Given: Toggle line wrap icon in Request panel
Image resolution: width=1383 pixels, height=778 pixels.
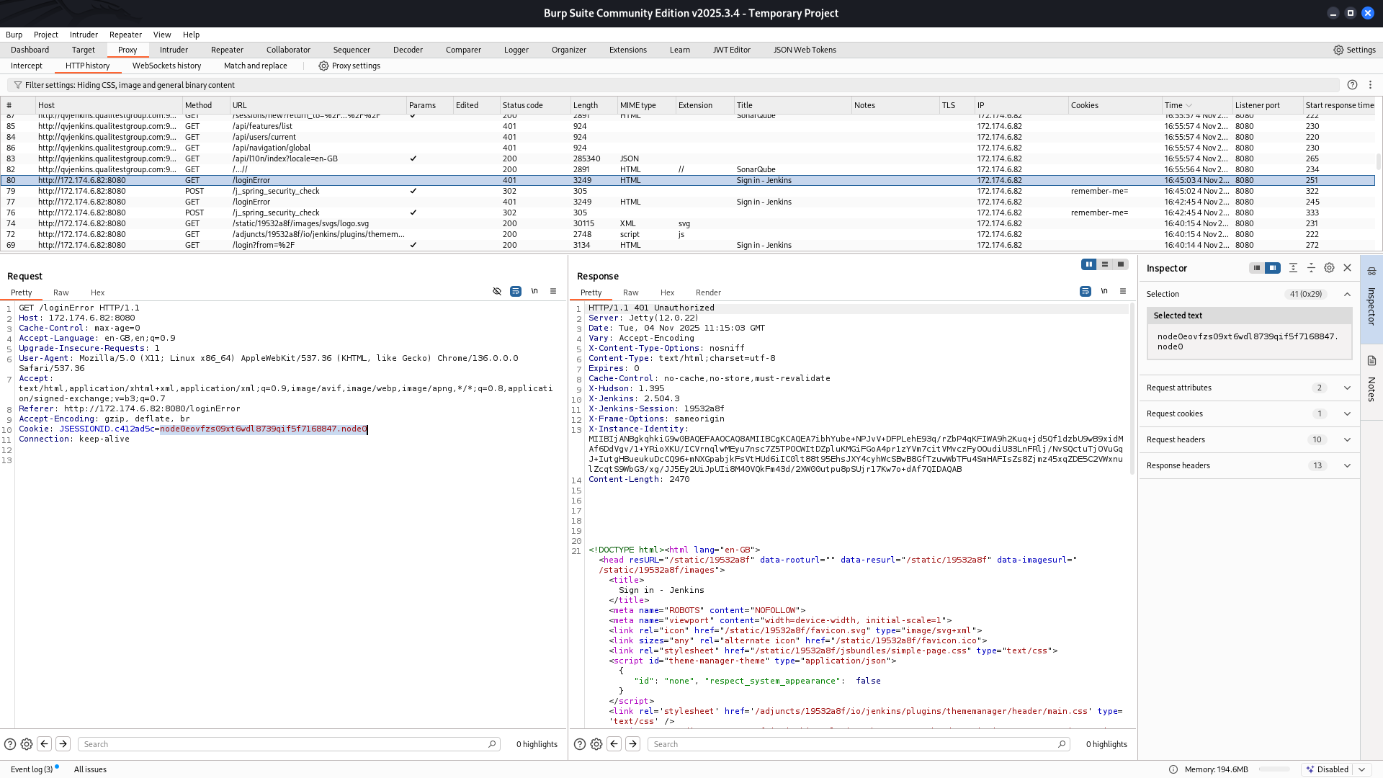Looking at the screenshot, I should [x=516, y=292].
